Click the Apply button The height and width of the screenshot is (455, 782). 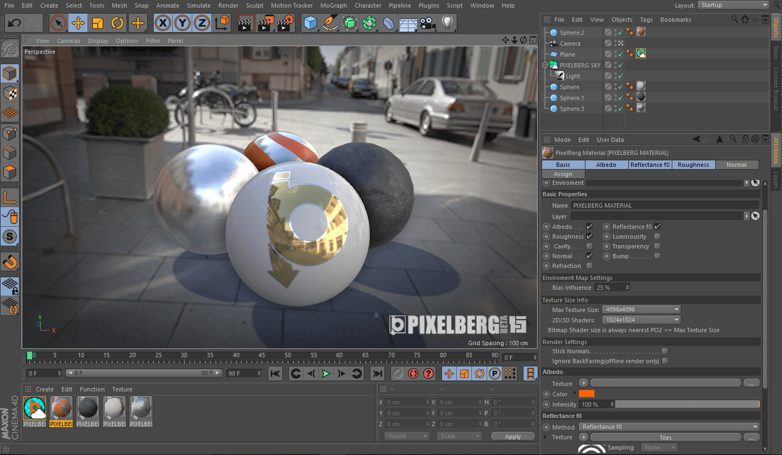pos(513,437)
